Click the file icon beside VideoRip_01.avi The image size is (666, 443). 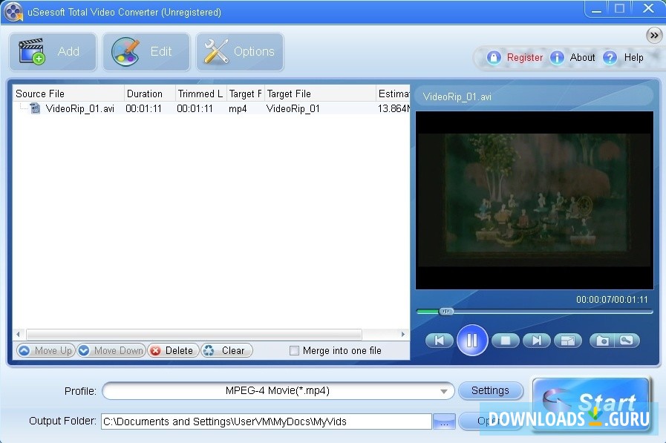click(x=35, y=108)
